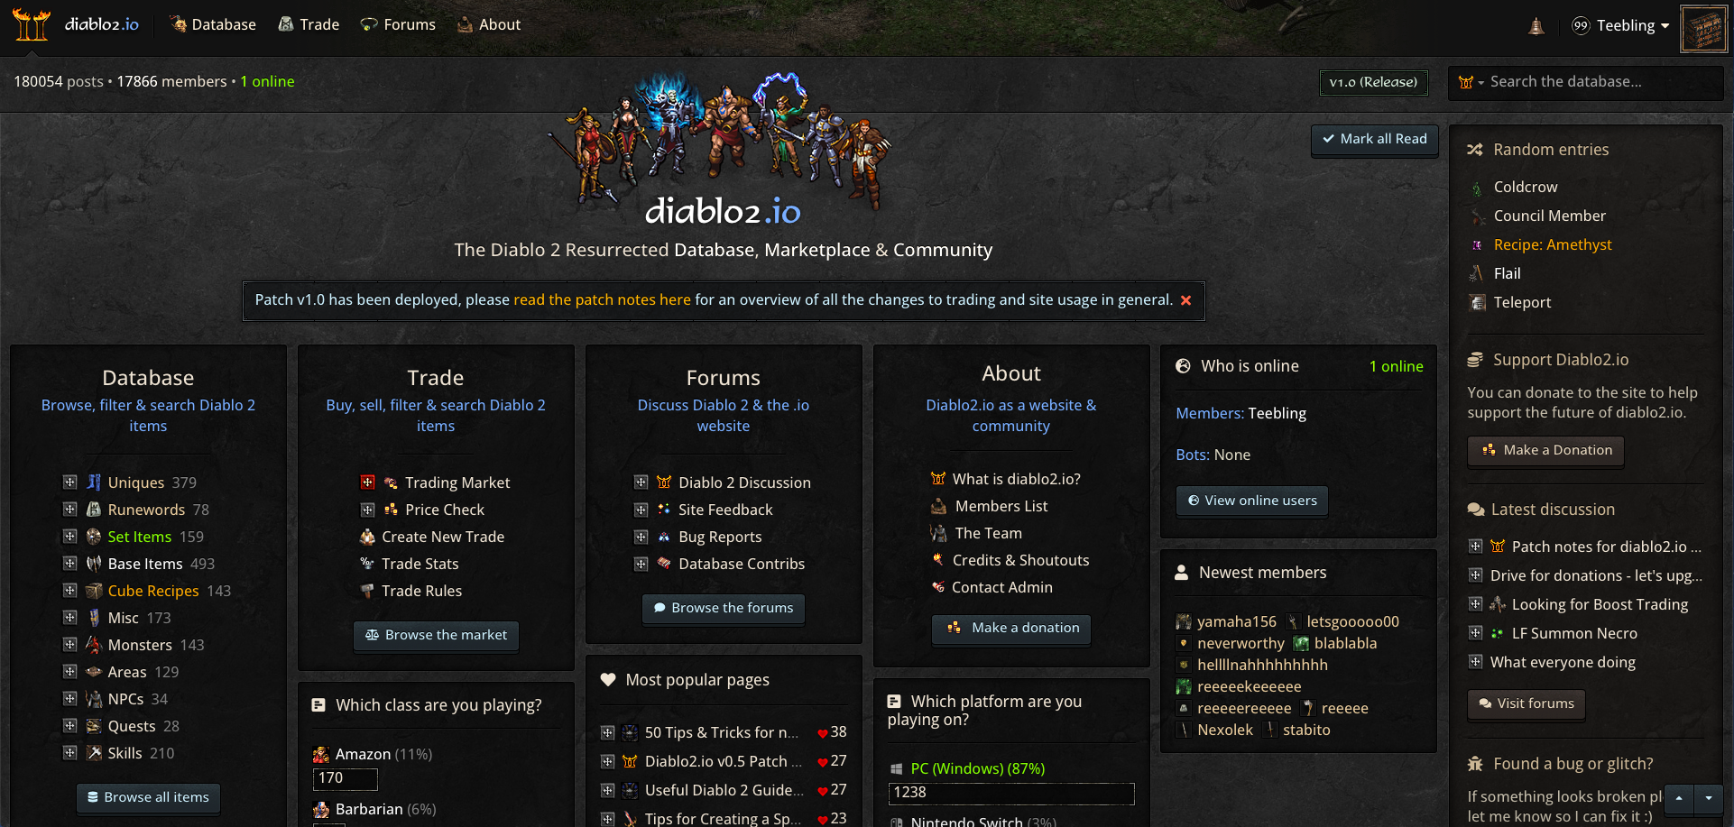Dismiss the patch notice with red X
This screenshot has width=1734, height=827.
1185,300
